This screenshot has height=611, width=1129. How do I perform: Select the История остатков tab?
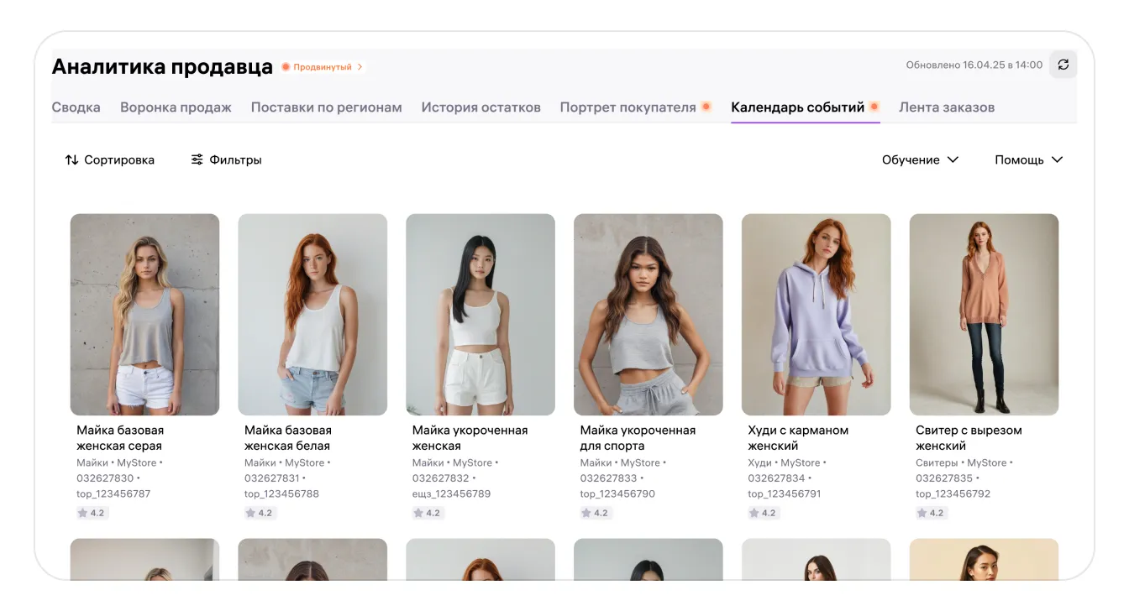tap(480, 107)
